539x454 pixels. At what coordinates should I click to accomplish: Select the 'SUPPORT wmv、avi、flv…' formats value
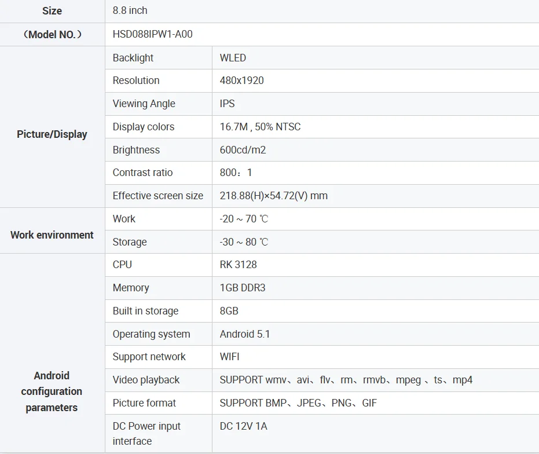pyautogui.click(x=346, y=380)
